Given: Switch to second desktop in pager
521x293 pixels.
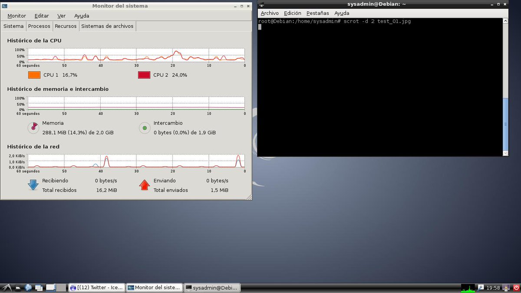Looking at the screenshot, I should point(61,287).
